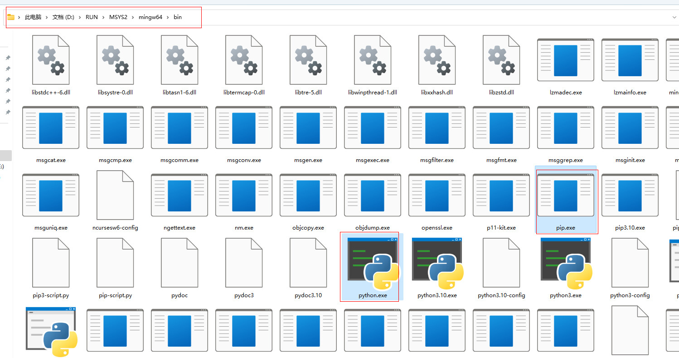The height and width of the screenshot is (358, 679).
Task: Select the p11-kit.exe icon
Action: (501, 195)
